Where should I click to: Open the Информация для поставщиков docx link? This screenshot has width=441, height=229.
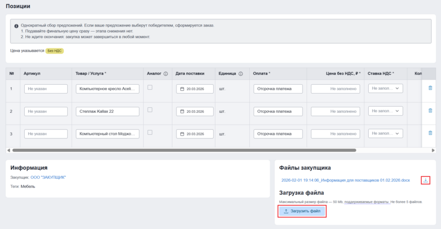345,180
